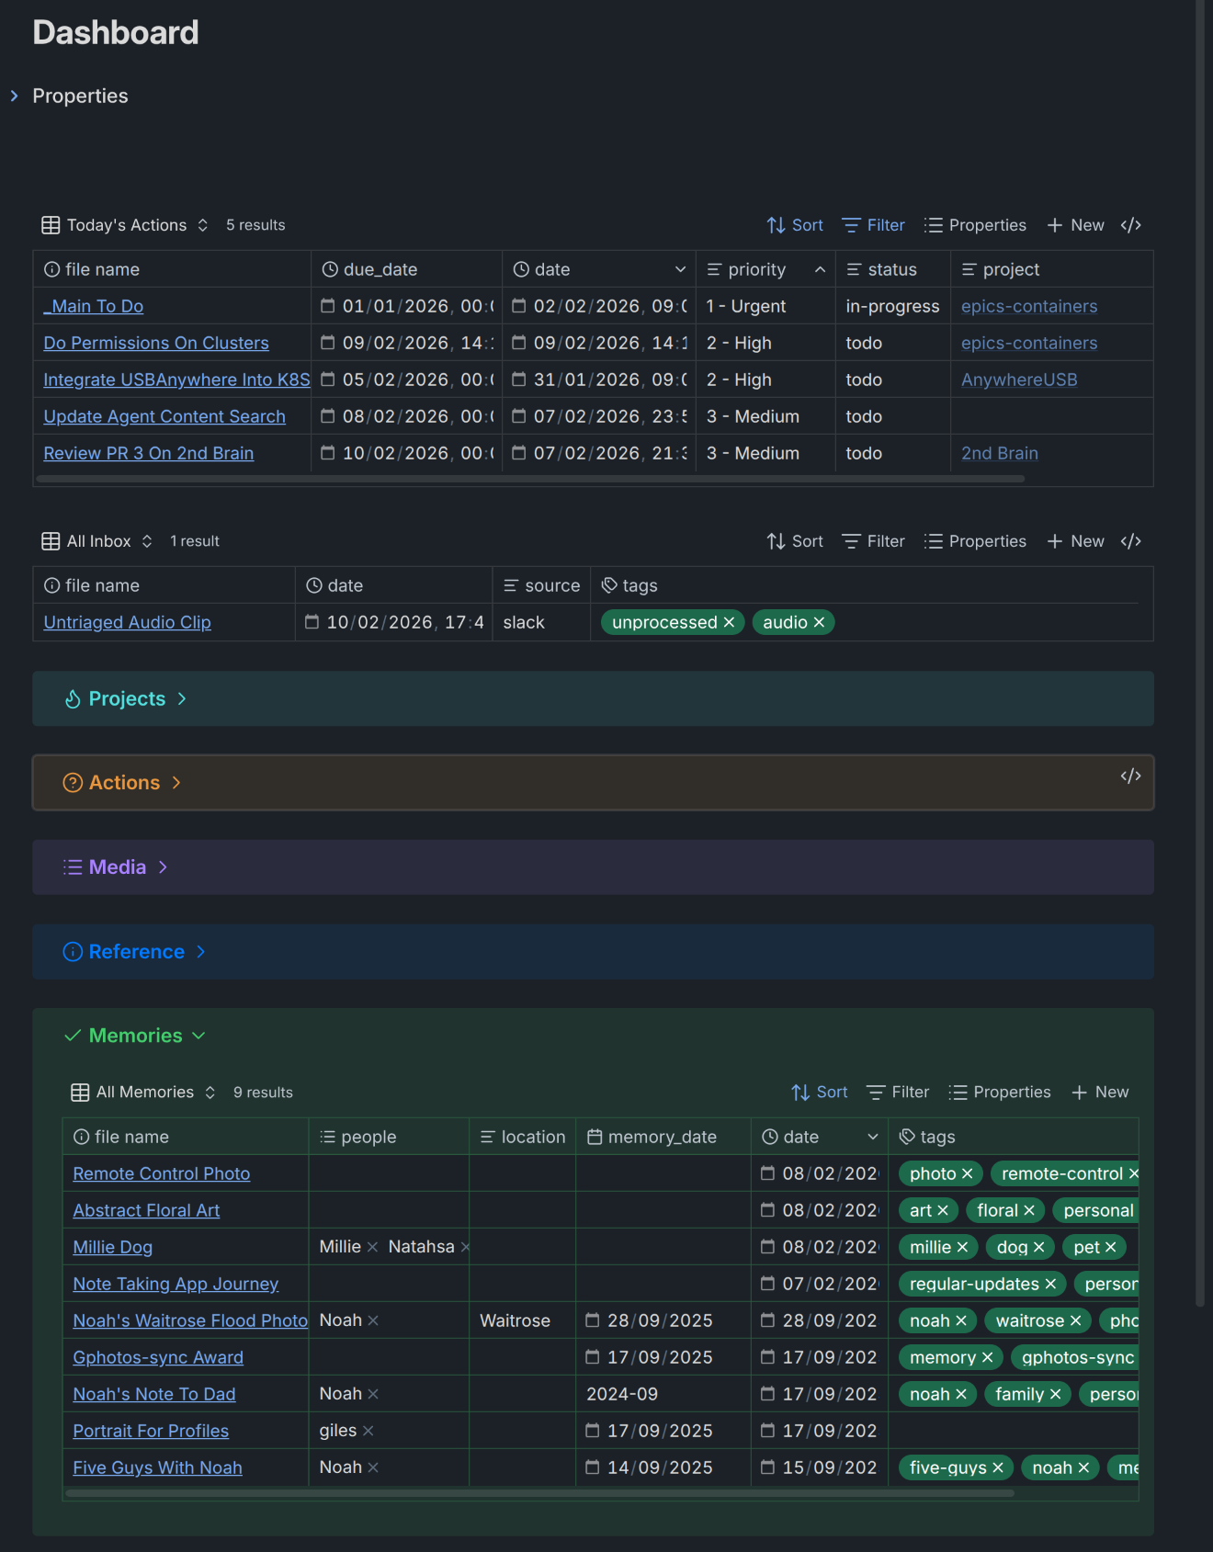
Task: Add new entry to Today's Actions
Action: coord(1075,225)
